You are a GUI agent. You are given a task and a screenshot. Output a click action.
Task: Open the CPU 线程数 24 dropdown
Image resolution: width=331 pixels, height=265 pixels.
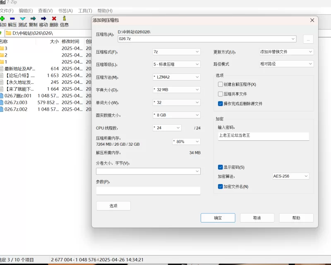tap(167, 128)
